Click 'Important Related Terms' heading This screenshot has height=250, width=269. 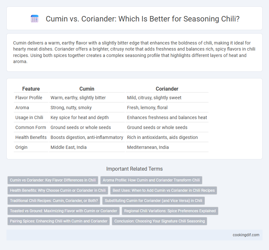(x=134, y=169)
